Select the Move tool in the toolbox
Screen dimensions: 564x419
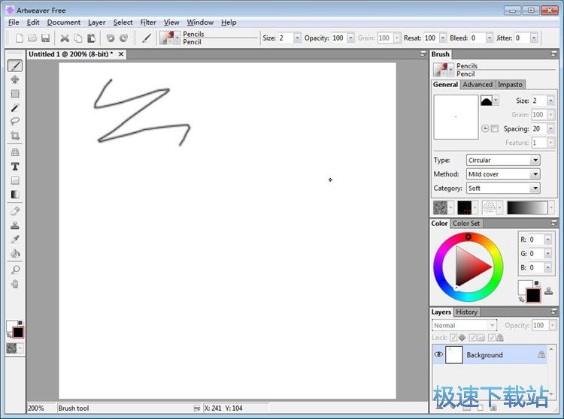(15, 80)
